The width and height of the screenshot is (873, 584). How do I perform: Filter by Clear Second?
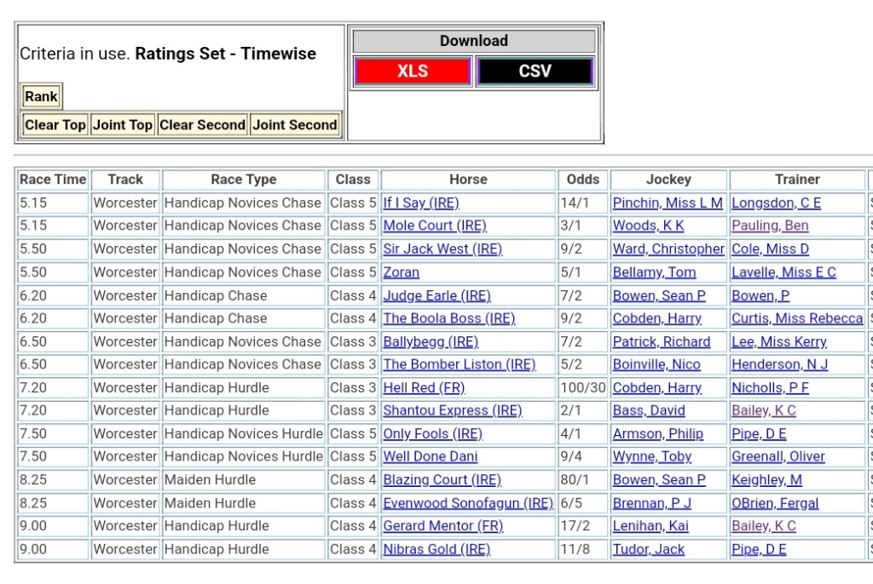click(x=202, y=125)
